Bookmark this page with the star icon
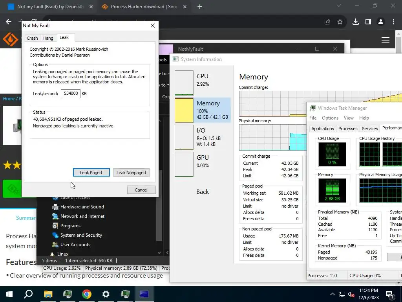The width and height of the screenshot is (402, 302). click(340, 22)
